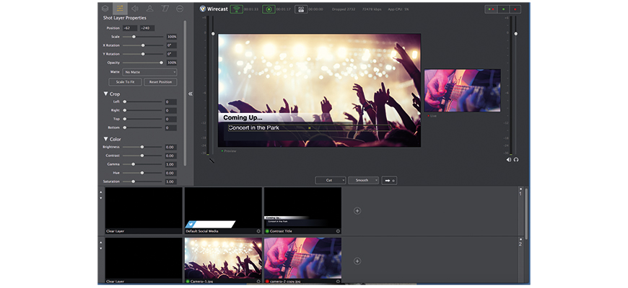Click the headphones monitor icon
The width and height of the screenshot is (628, 288).
[516, 159]
